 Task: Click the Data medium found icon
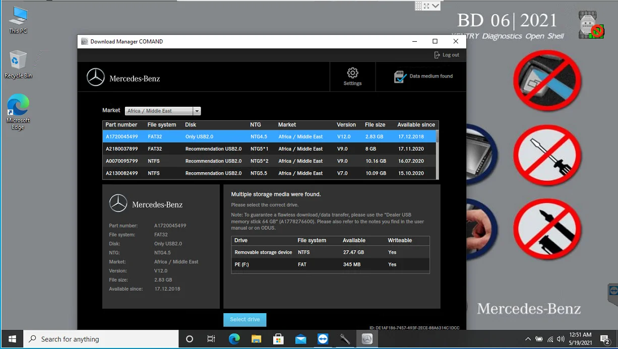pos(400,77)
